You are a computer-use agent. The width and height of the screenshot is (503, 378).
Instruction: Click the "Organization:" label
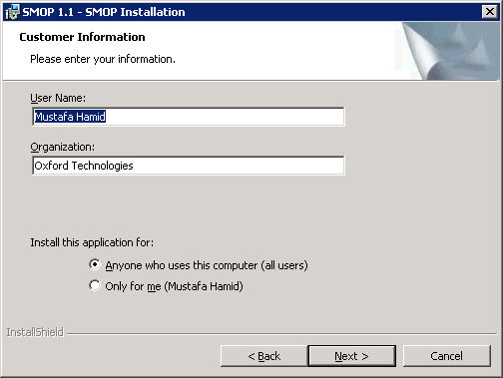click(x=63, y=147)
